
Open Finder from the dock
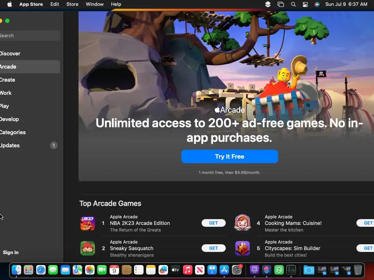16,270
